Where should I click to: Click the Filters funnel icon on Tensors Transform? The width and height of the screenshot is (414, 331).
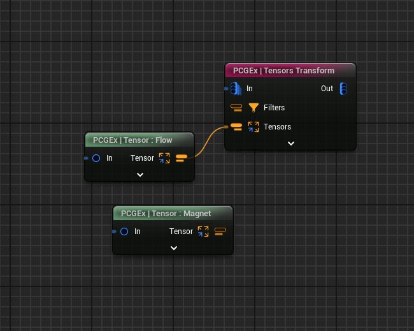[253, 108]
